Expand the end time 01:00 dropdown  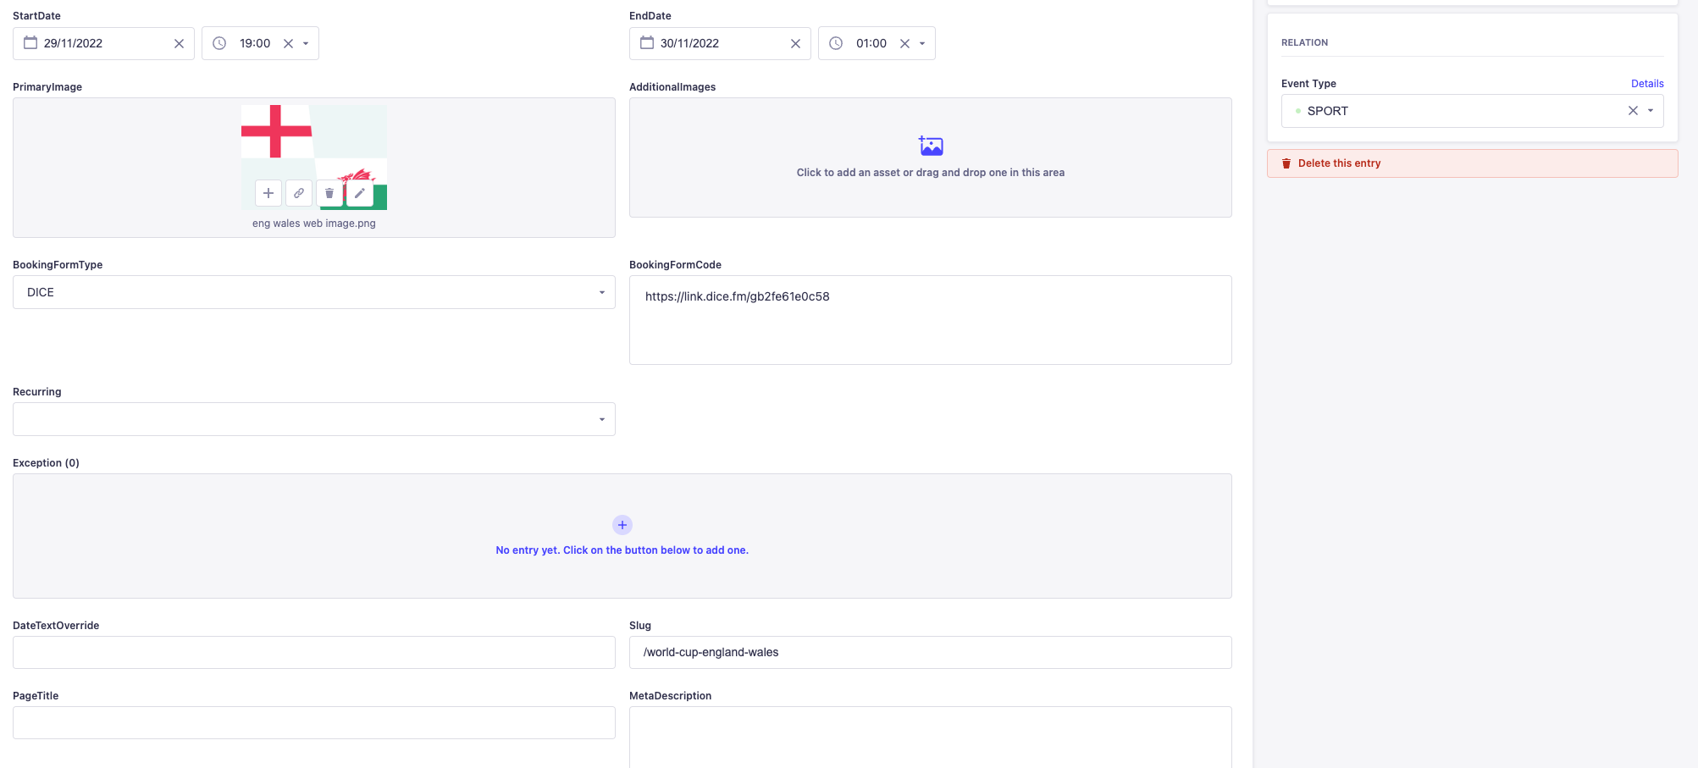[922, 44]
